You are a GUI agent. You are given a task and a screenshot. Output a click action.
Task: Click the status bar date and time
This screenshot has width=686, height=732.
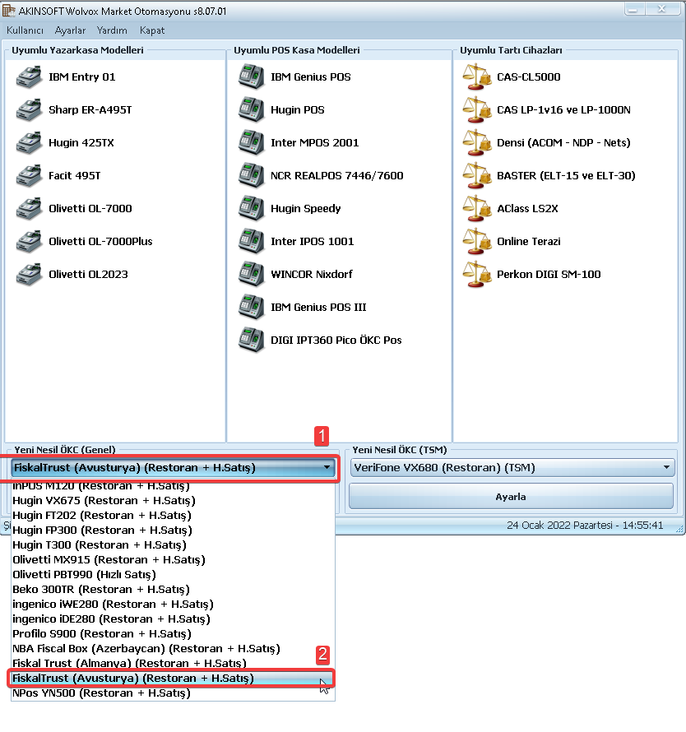click(x=585, y=526)
